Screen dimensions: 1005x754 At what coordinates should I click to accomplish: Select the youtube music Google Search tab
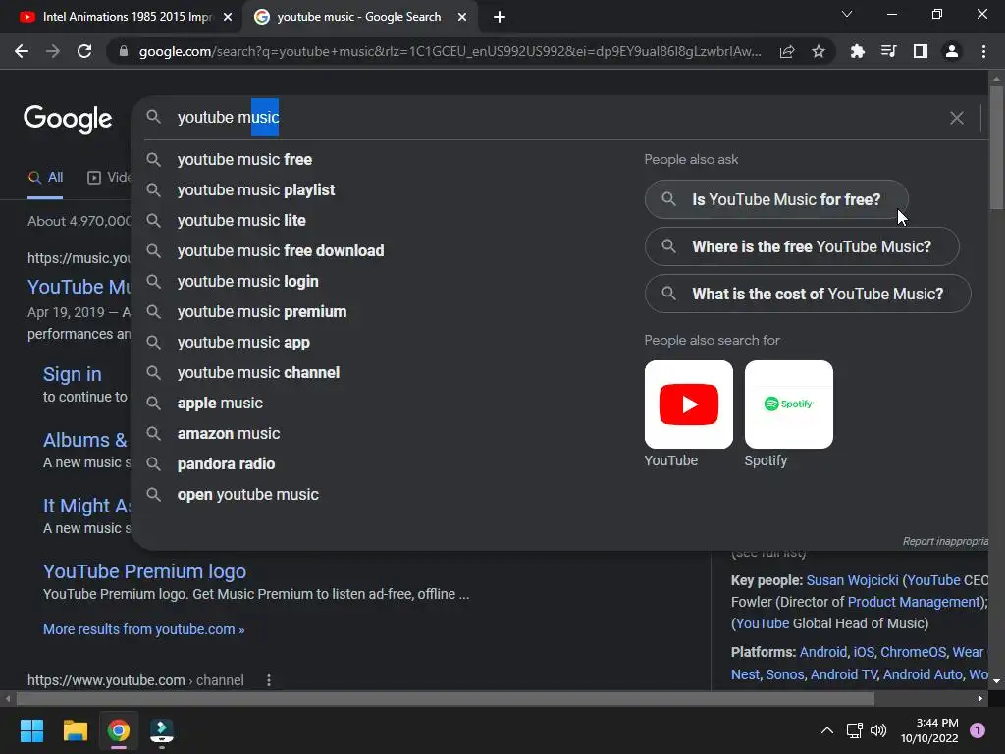[357, 17]
